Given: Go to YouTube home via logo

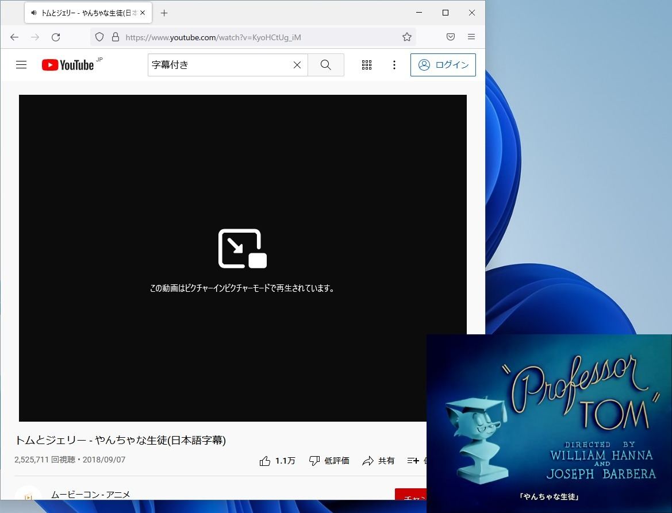Looking at the screenshot, I should 68,65.
